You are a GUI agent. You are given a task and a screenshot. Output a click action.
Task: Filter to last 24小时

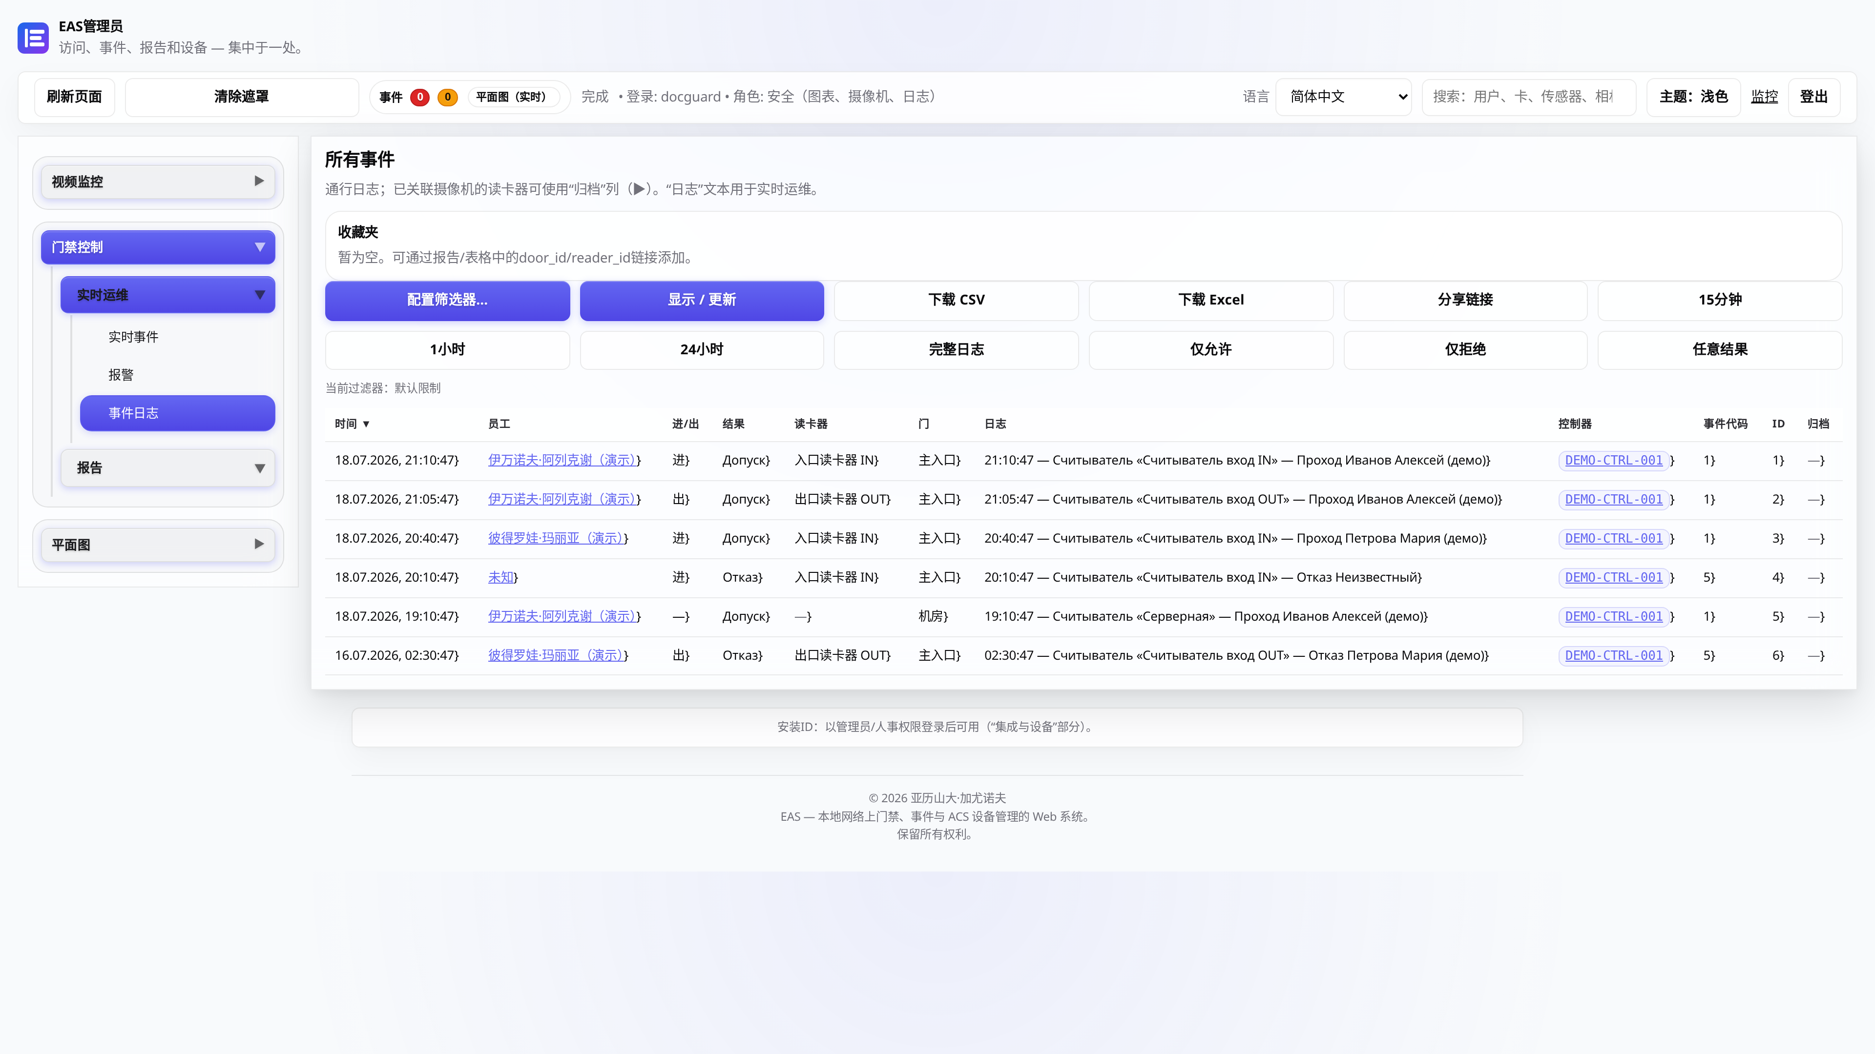tap(702, 350)
